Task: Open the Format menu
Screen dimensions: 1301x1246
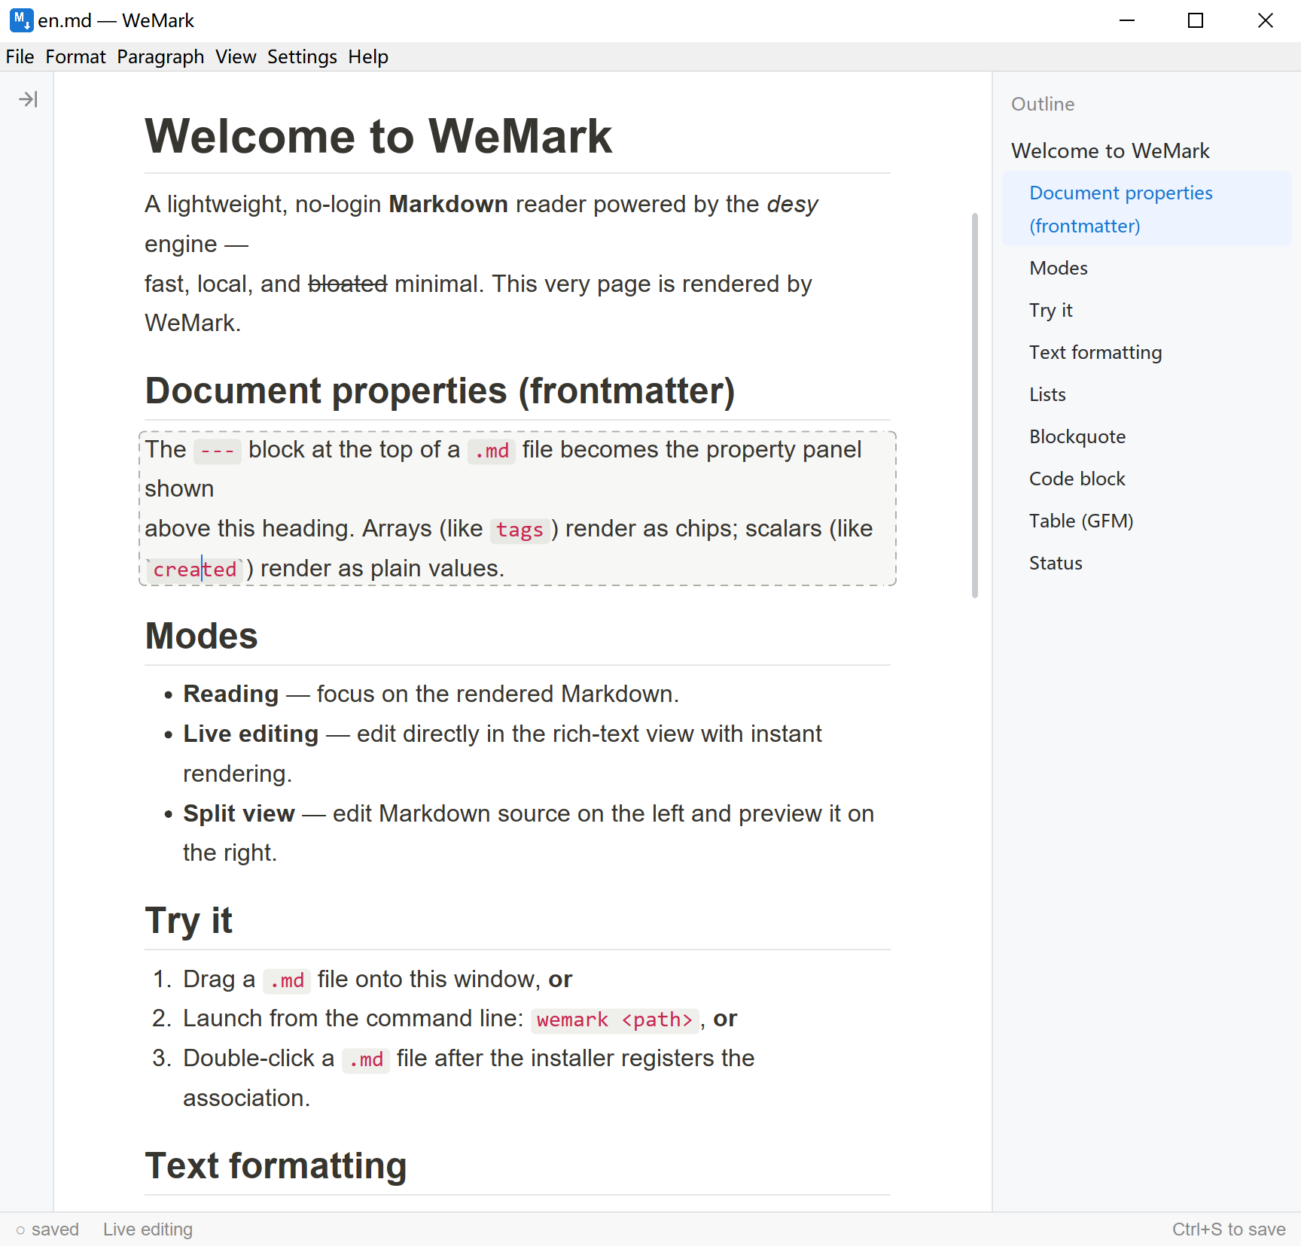Action: (x=75, y=57)
